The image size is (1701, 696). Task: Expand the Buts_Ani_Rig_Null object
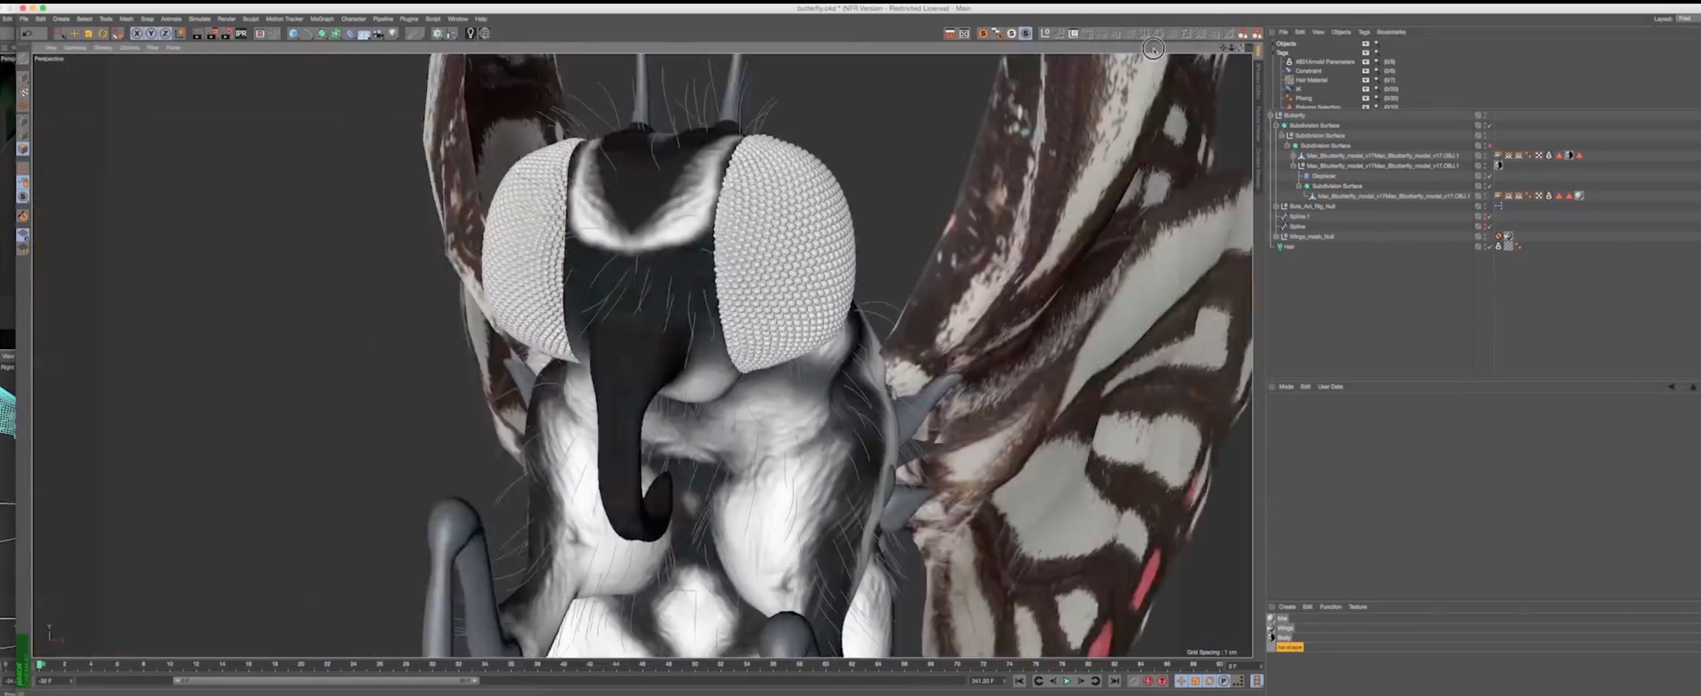[1276, 206]
